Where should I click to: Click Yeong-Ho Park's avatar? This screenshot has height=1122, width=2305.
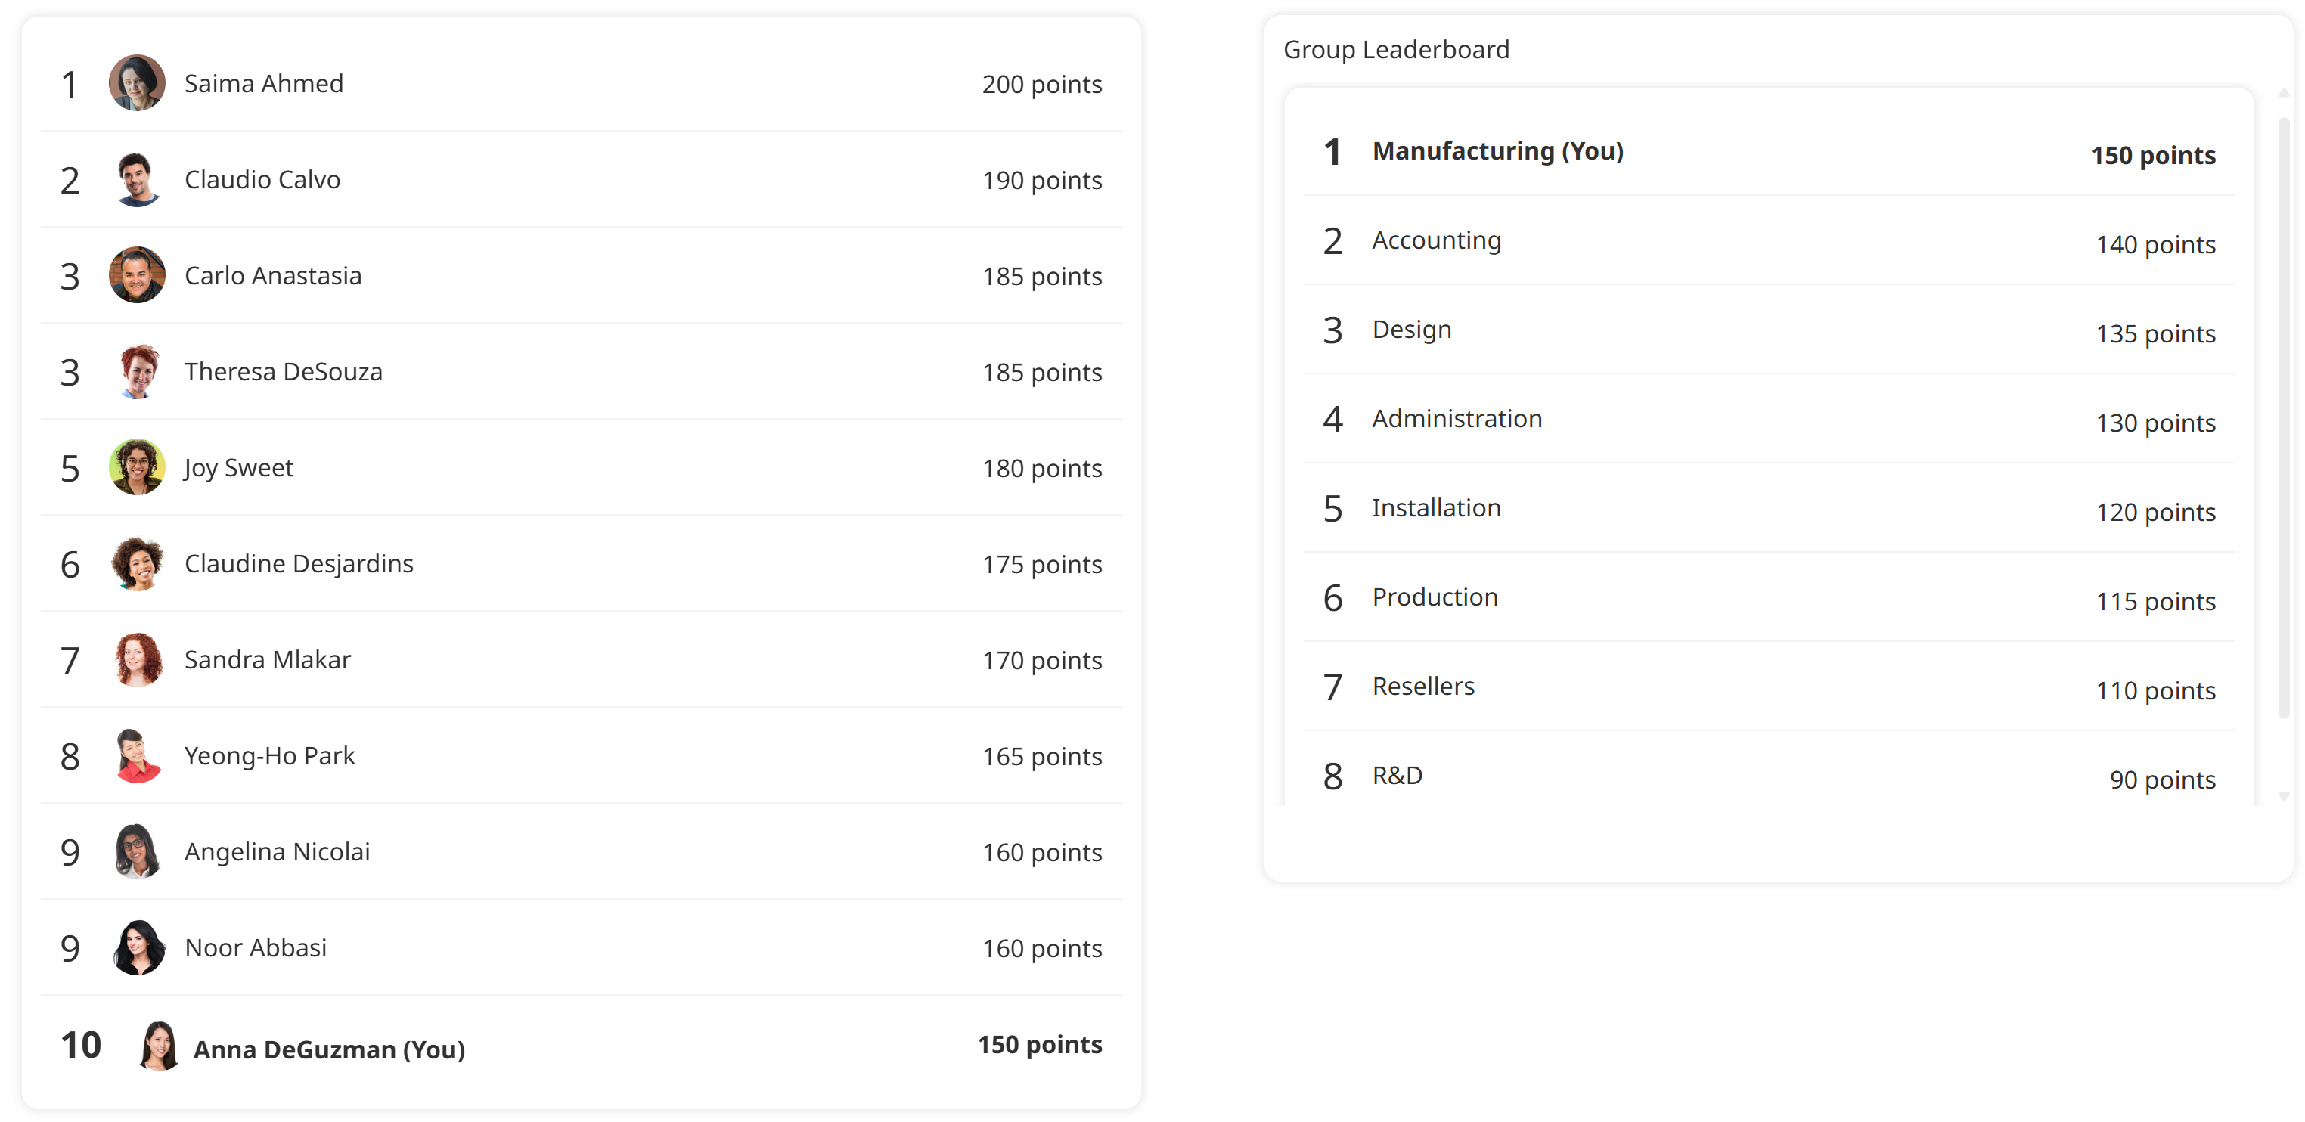[137, 756]
